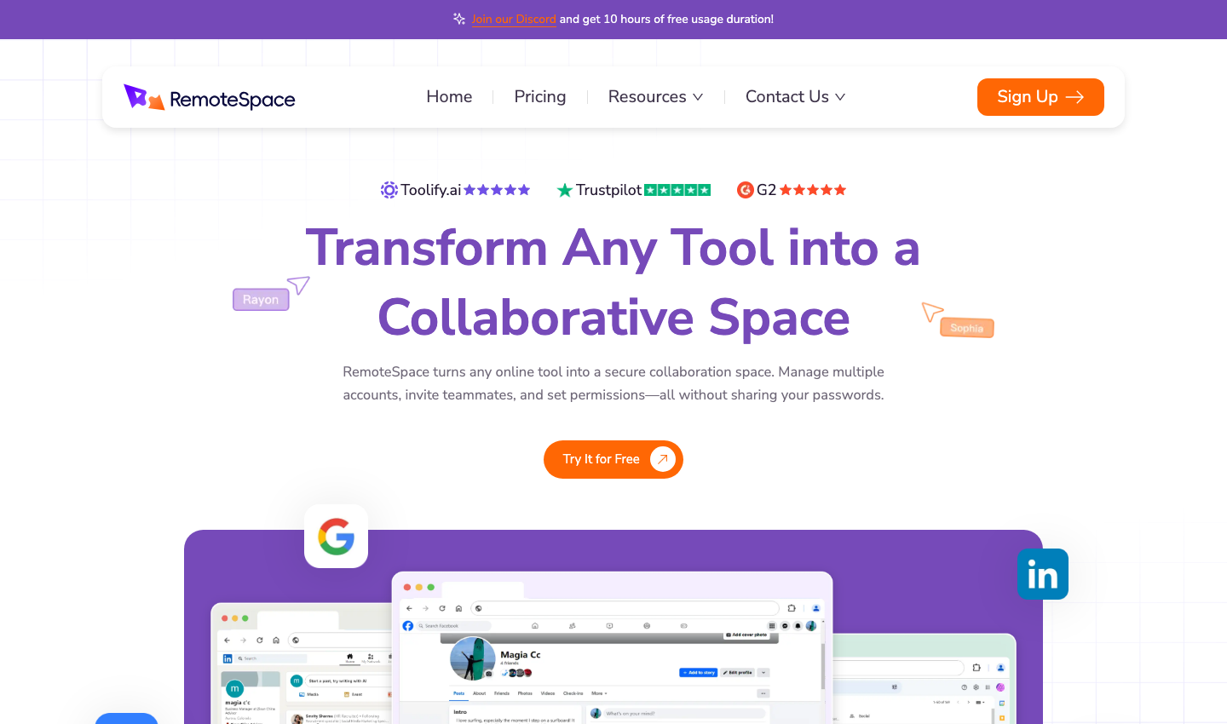Click the Facebook menu grid icon
Image resolution: width=1227 pixels, height=724 pixels.
pyautogui.click(x=772, y=626)
